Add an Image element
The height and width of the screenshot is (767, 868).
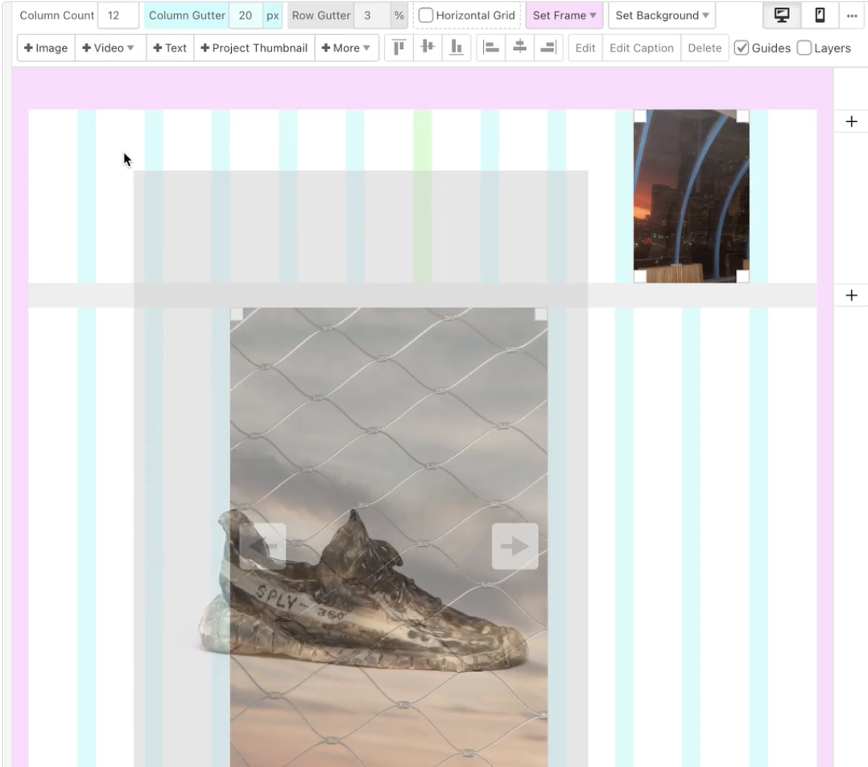point(46,48)
